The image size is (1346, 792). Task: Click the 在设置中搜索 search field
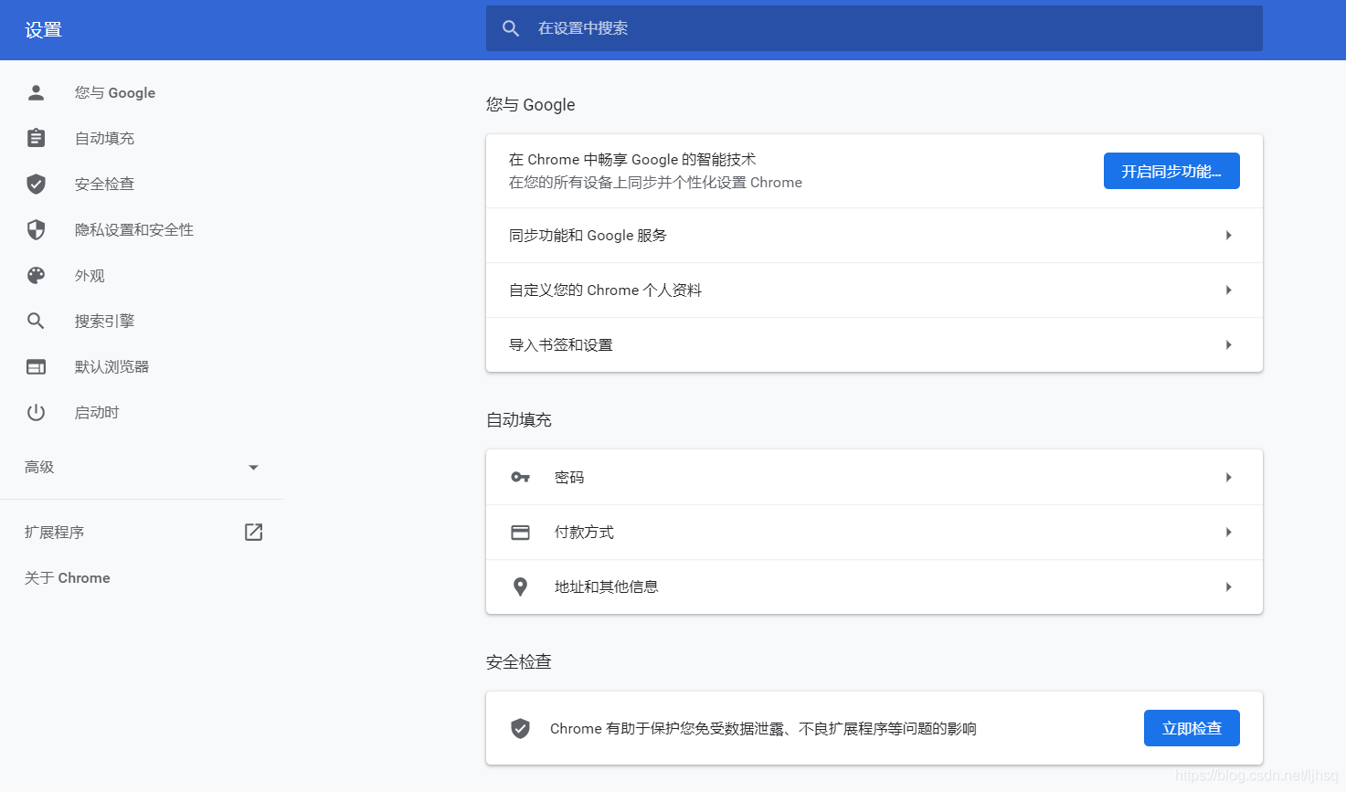pos(874,28)
